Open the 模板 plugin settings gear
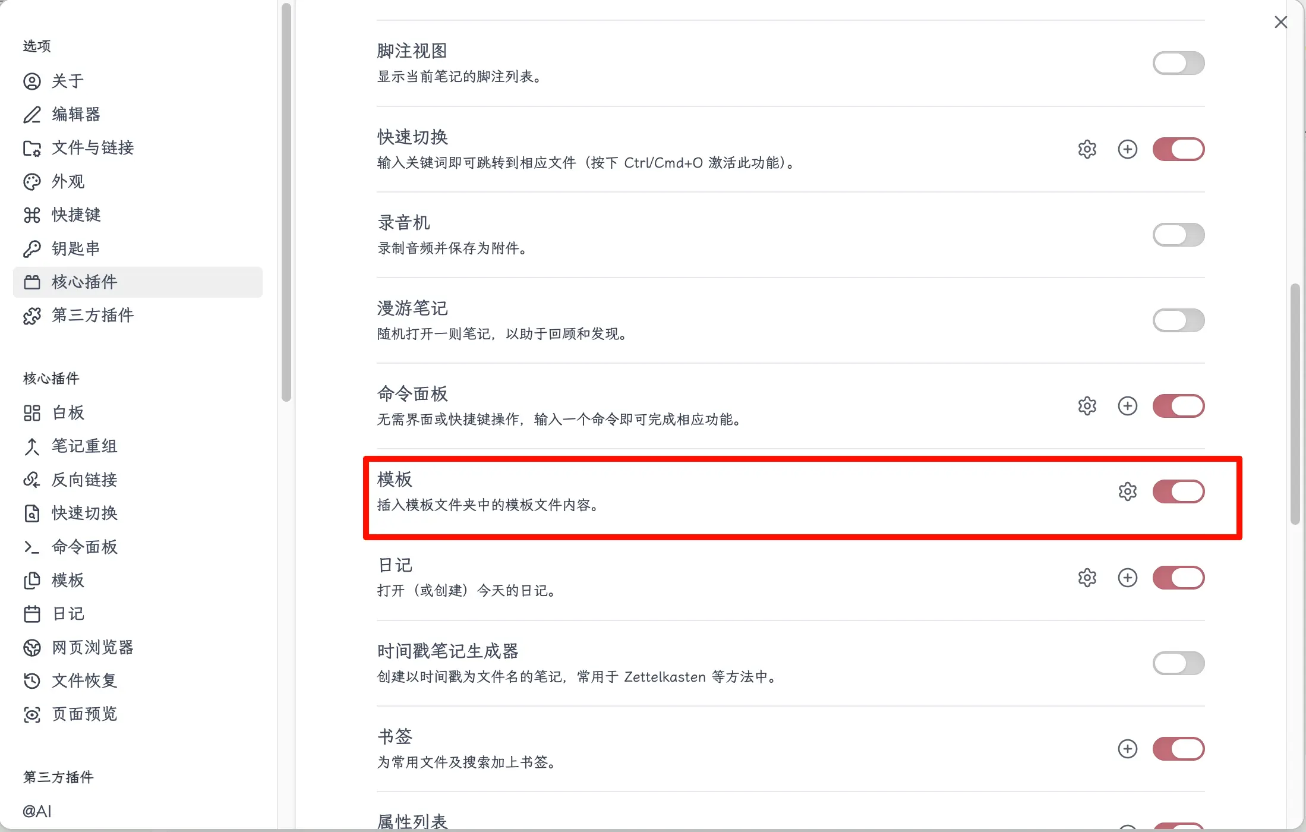The image size is (1306, 832). point(1127,491)
